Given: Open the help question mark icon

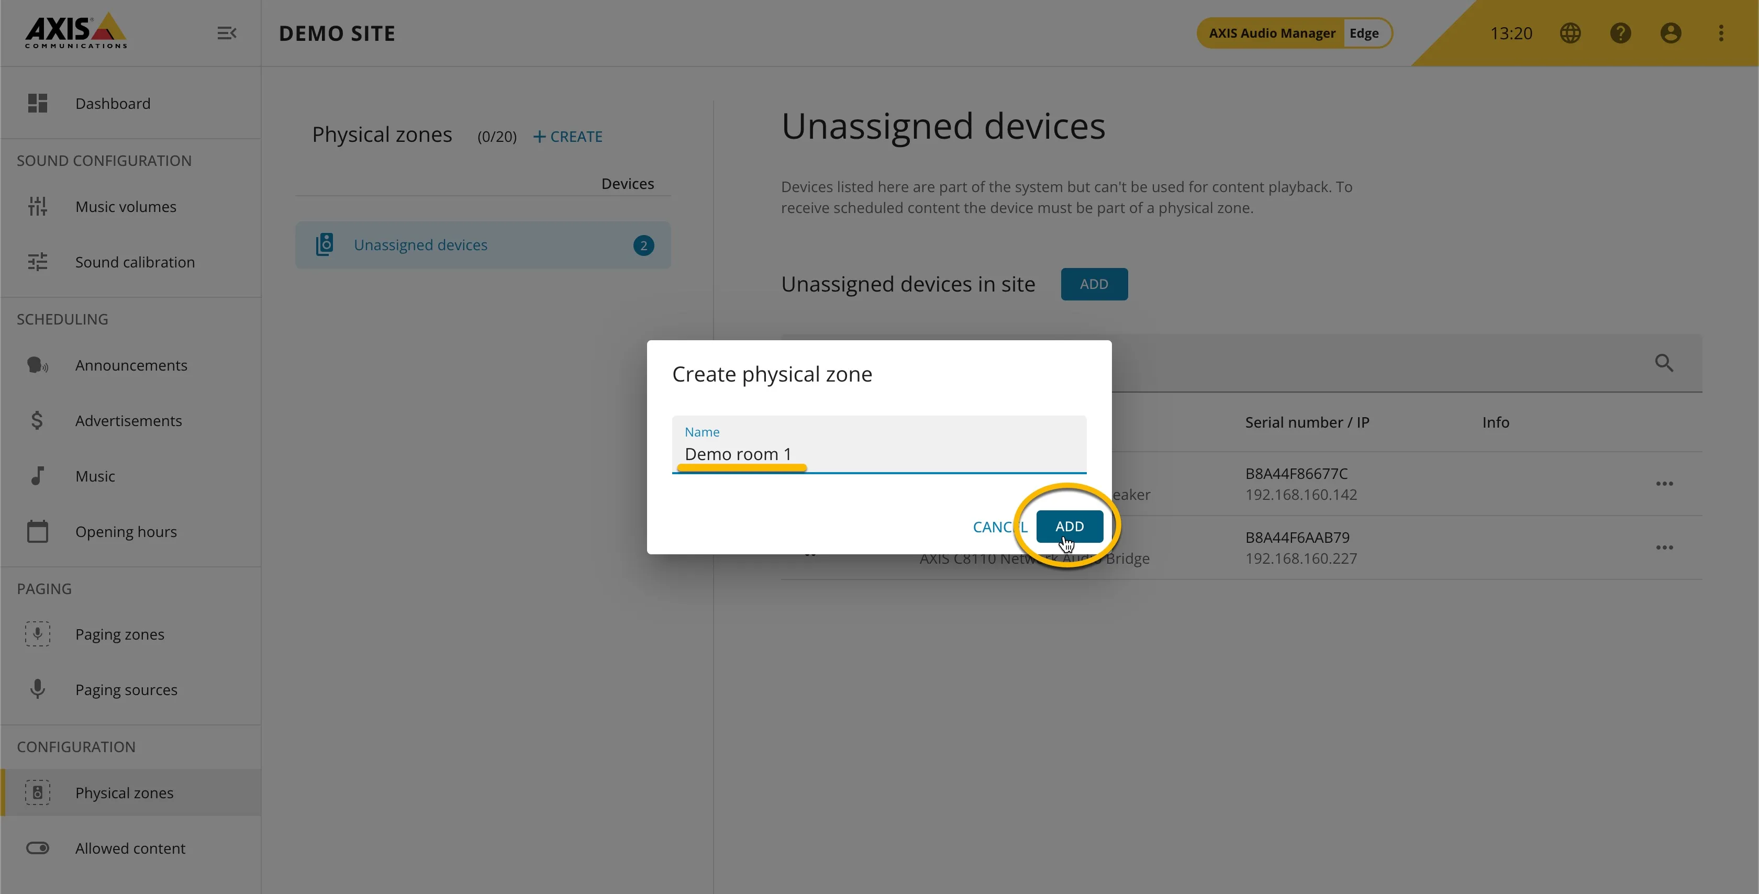Looking at the screenshot, I should click(x=1620, y=33).
